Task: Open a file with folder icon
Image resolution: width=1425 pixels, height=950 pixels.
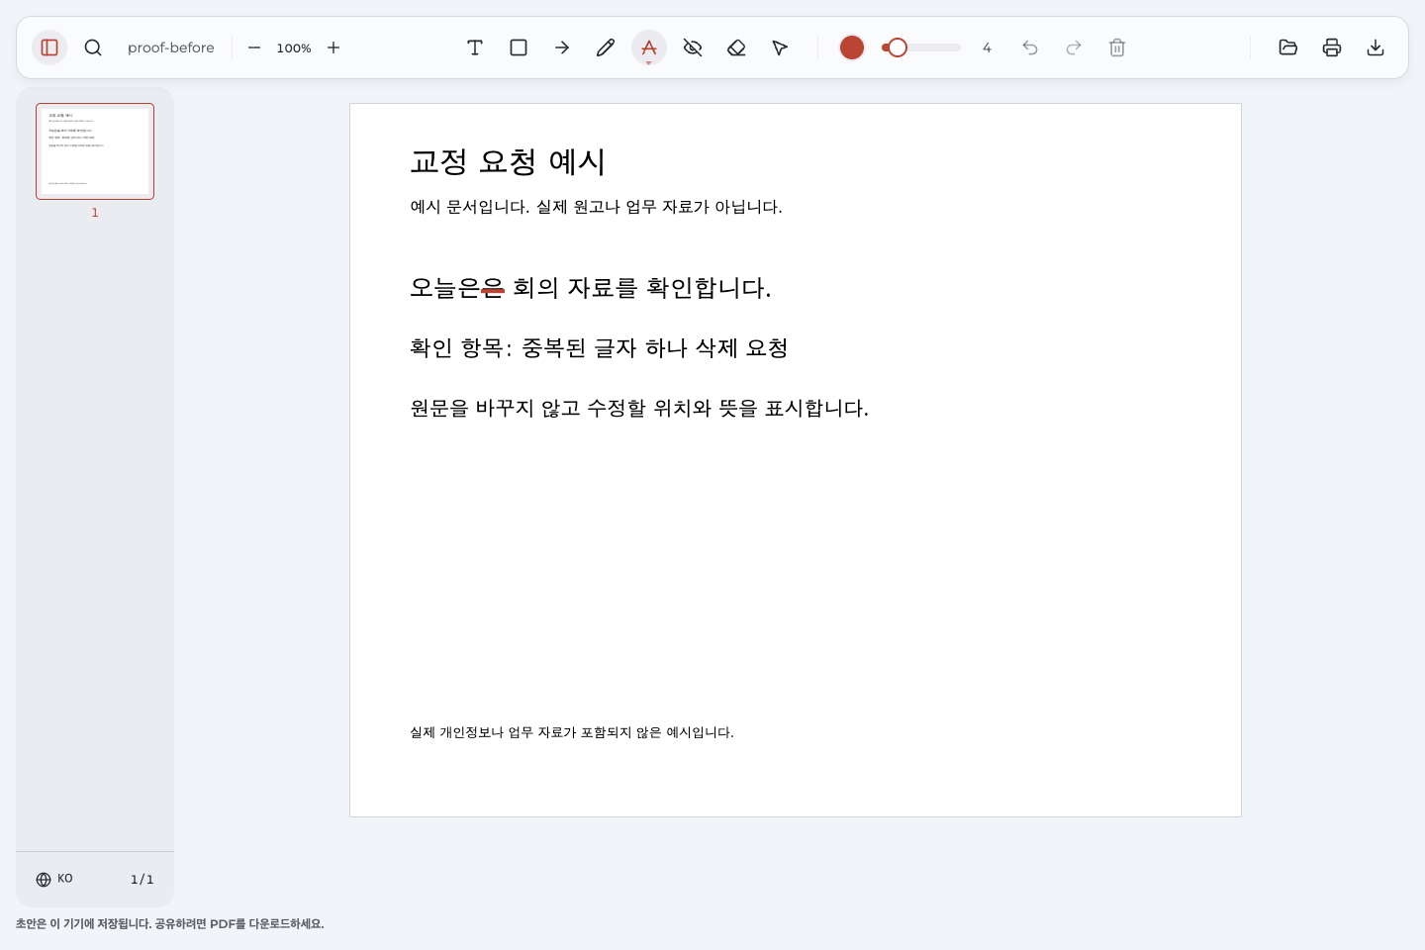Action: pos(1288,47)
